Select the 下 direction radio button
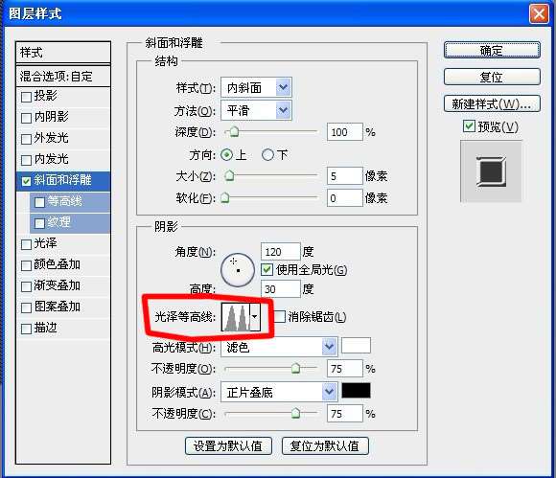 [267, 154]
